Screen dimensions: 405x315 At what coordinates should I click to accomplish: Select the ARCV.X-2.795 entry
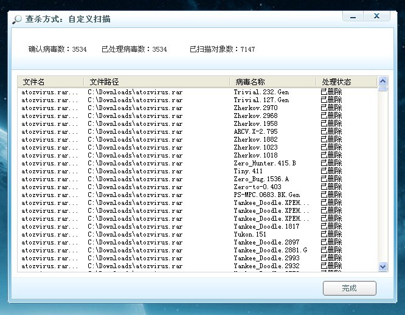pos(198,132)
